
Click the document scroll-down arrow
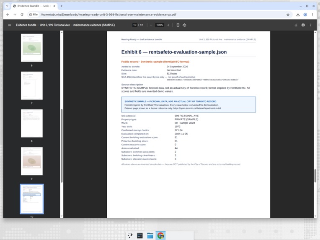click(x=315, y=216)
